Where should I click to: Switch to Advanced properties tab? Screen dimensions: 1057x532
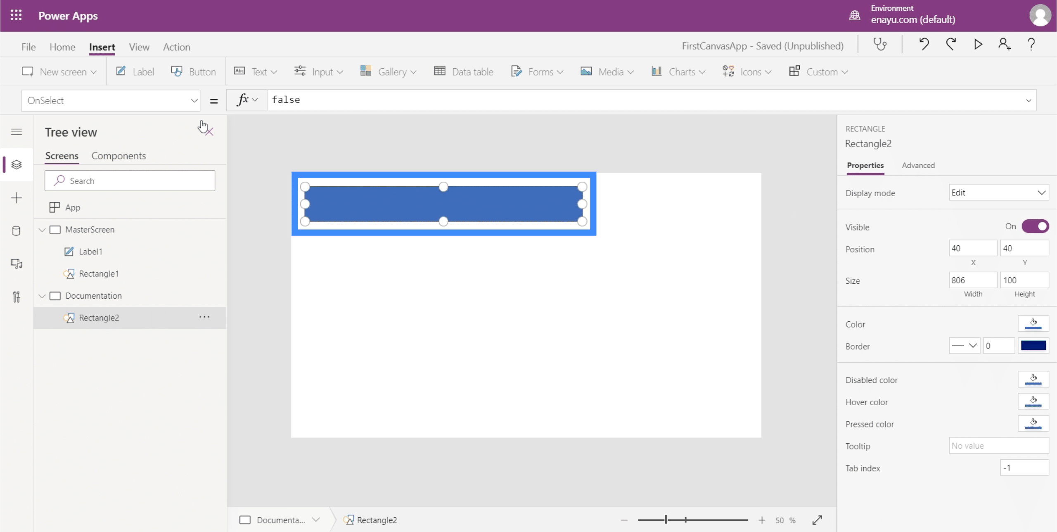[x=918, y=165]
